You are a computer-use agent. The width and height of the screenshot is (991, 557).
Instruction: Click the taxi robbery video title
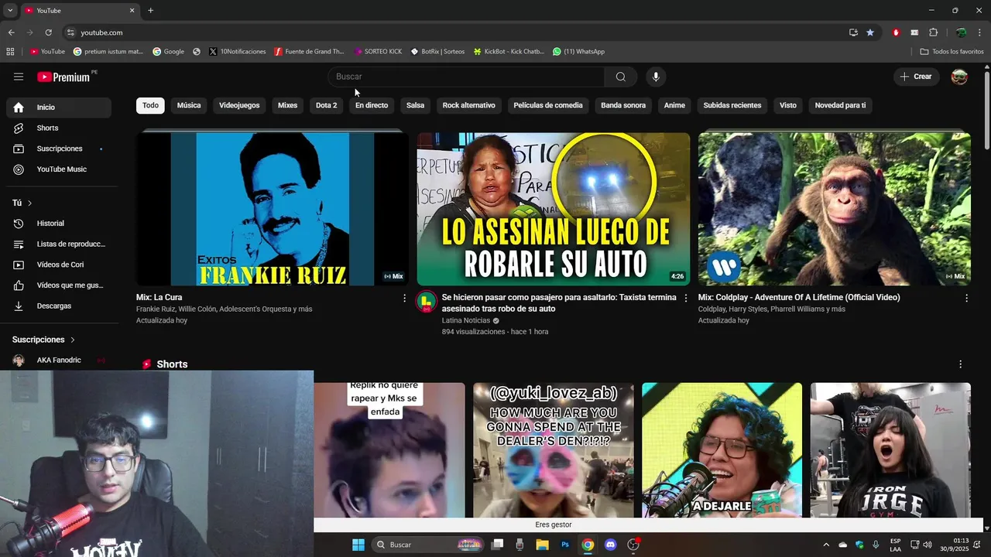[559, 302]
